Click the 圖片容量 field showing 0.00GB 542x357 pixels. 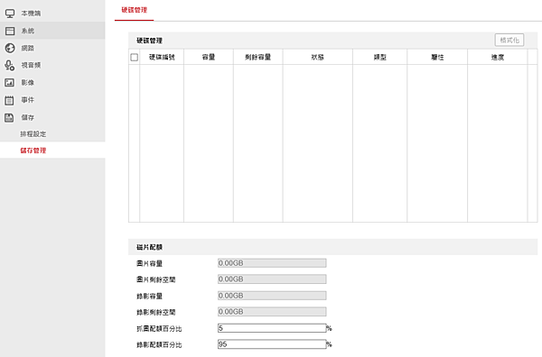(272, 263)
